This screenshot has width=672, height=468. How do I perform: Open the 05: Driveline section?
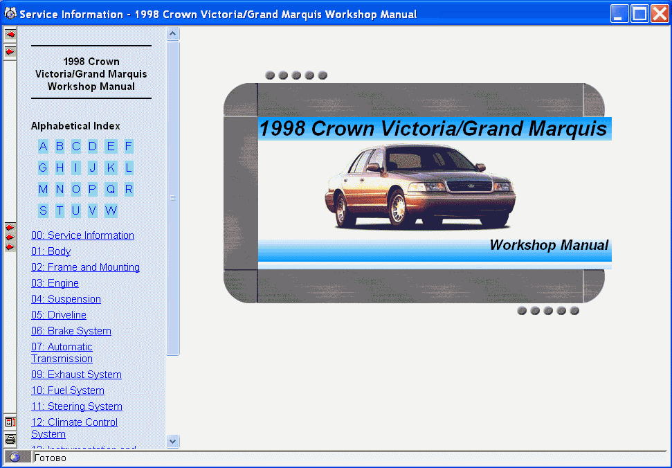pyautogui.click(x=59, y=314)
